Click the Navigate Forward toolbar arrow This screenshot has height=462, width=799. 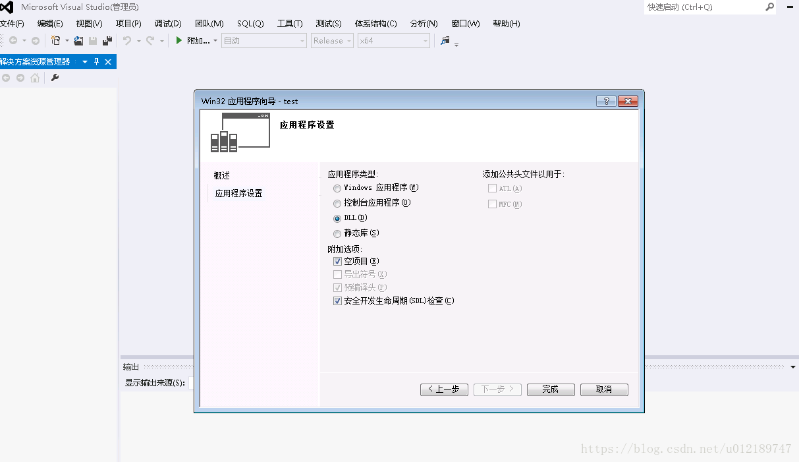click(36, 41)
